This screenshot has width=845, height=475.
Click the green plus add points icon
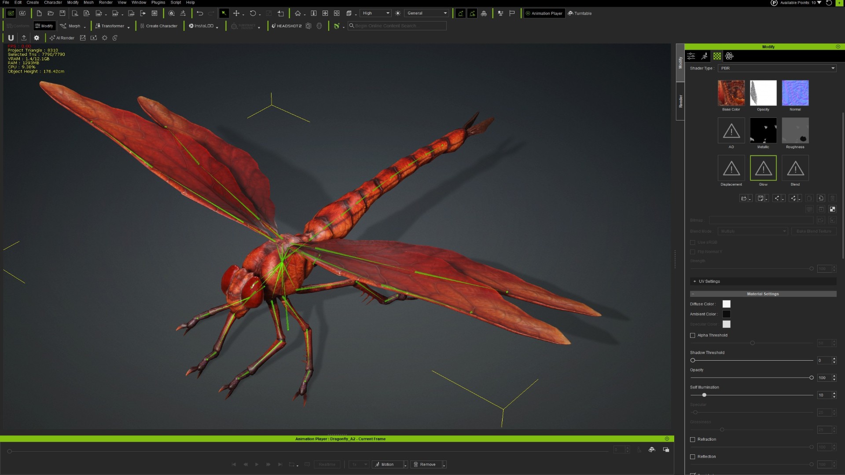coord(838,3)
